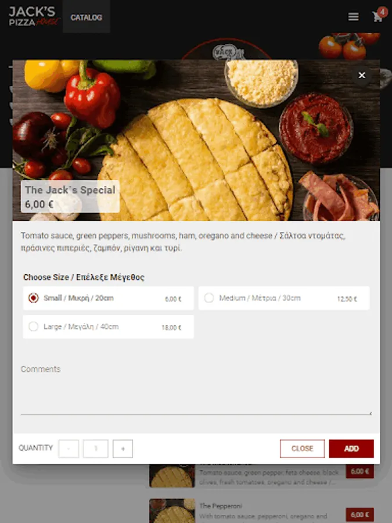Click The Pepperoni item title
The height and width of the screenshot is (523, 392).
click(221, 506)
